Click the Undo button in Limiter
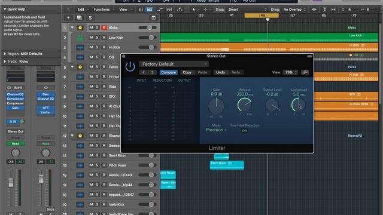383x215 pixels. [x=220, y=72]
